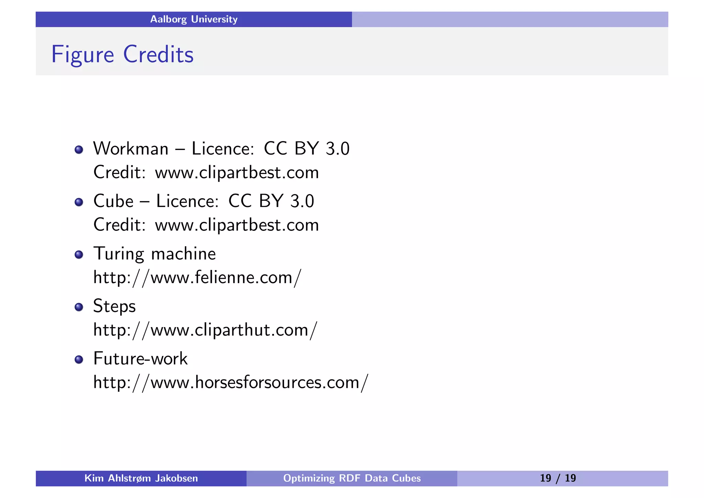The width and height of the screenshot is (704, 498).
Task: Select the Workman Licence CC BY 3.0 text
Action: pos(221,149)
